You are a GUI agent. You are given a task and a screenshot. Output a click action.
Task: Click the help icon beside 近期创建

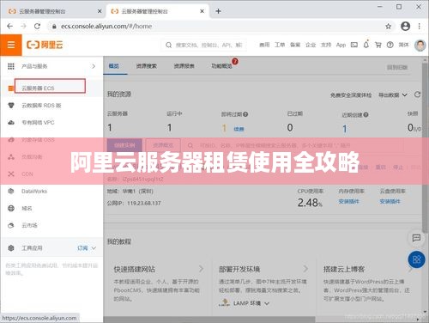tap(366, 115)
